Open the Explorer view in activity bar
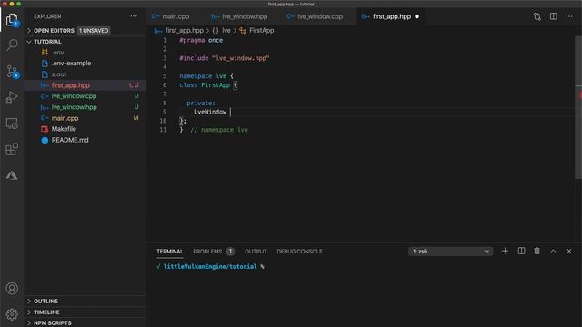Screen dimensions: 582x327 point(12,19)
